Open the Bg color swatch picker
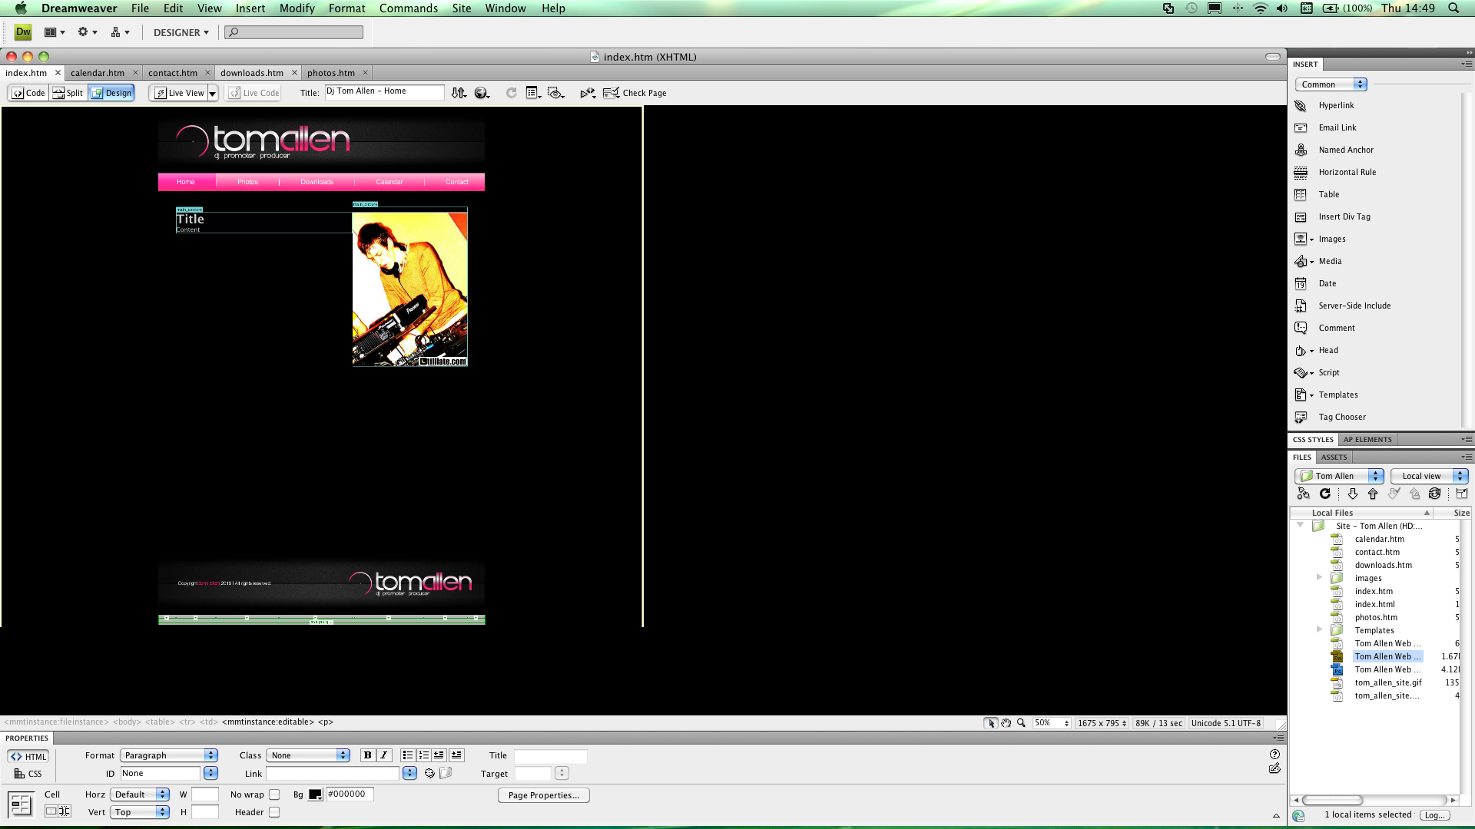Image resolution: width=1475 pixels, height=829 pixels. pyautogui.click(x=315, y=795)
